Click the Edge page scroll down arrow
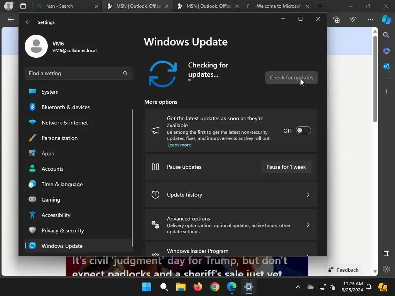395x296 pixels. (375, 272)
